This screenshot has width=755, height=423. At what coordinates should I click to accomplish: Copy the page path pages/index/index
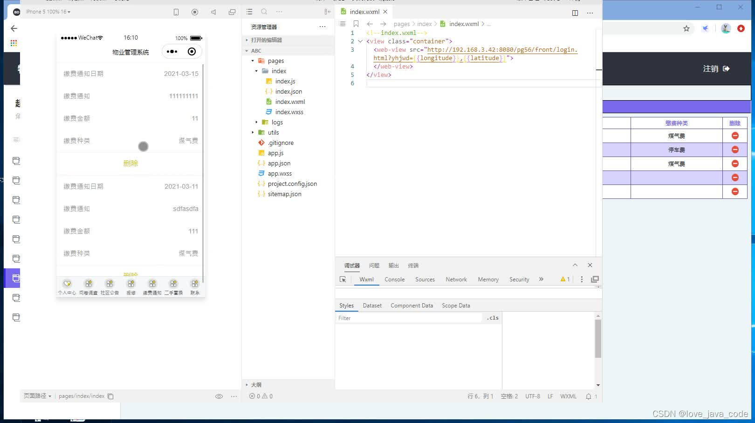[x=110, y=396]
